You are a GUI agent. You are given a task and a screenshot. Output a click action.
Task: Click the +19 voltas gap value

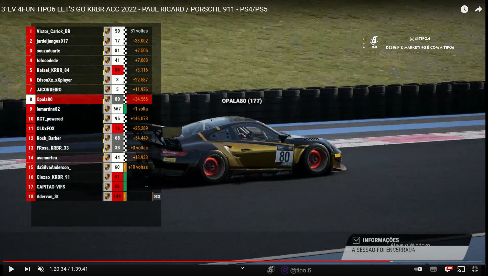[x=138, y=167]
